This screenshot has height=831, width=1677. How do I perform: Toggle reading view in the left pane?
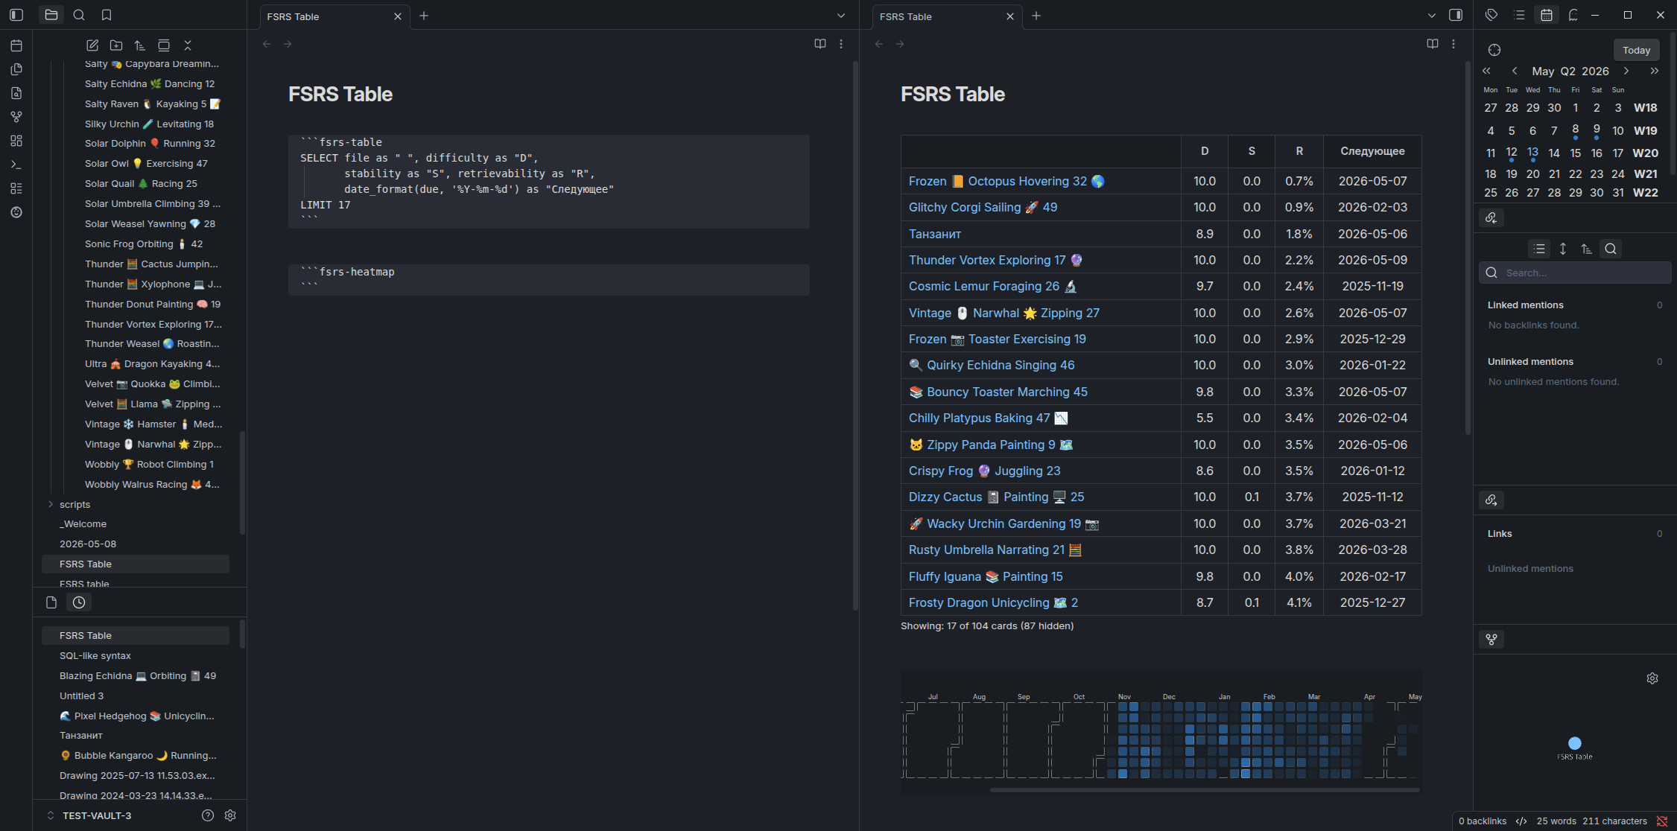point(820,44)
